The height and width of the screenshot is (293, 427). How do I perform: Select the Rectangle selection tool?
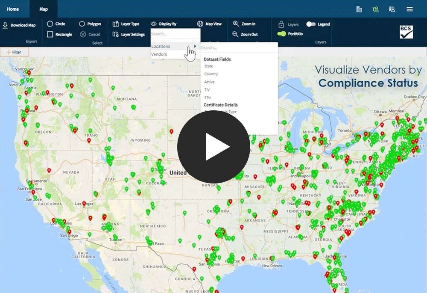pos(50,34)
